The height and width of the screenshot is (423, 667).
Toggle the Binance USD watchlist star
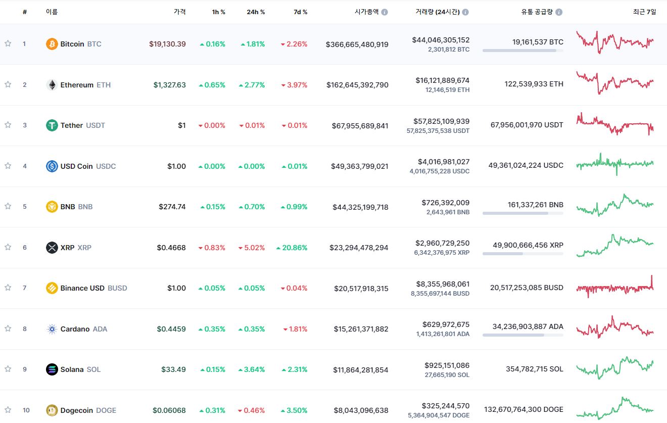coord(8,288)
